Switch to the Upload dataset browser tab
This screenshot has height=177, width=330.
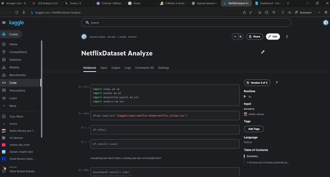click(205, 3)
